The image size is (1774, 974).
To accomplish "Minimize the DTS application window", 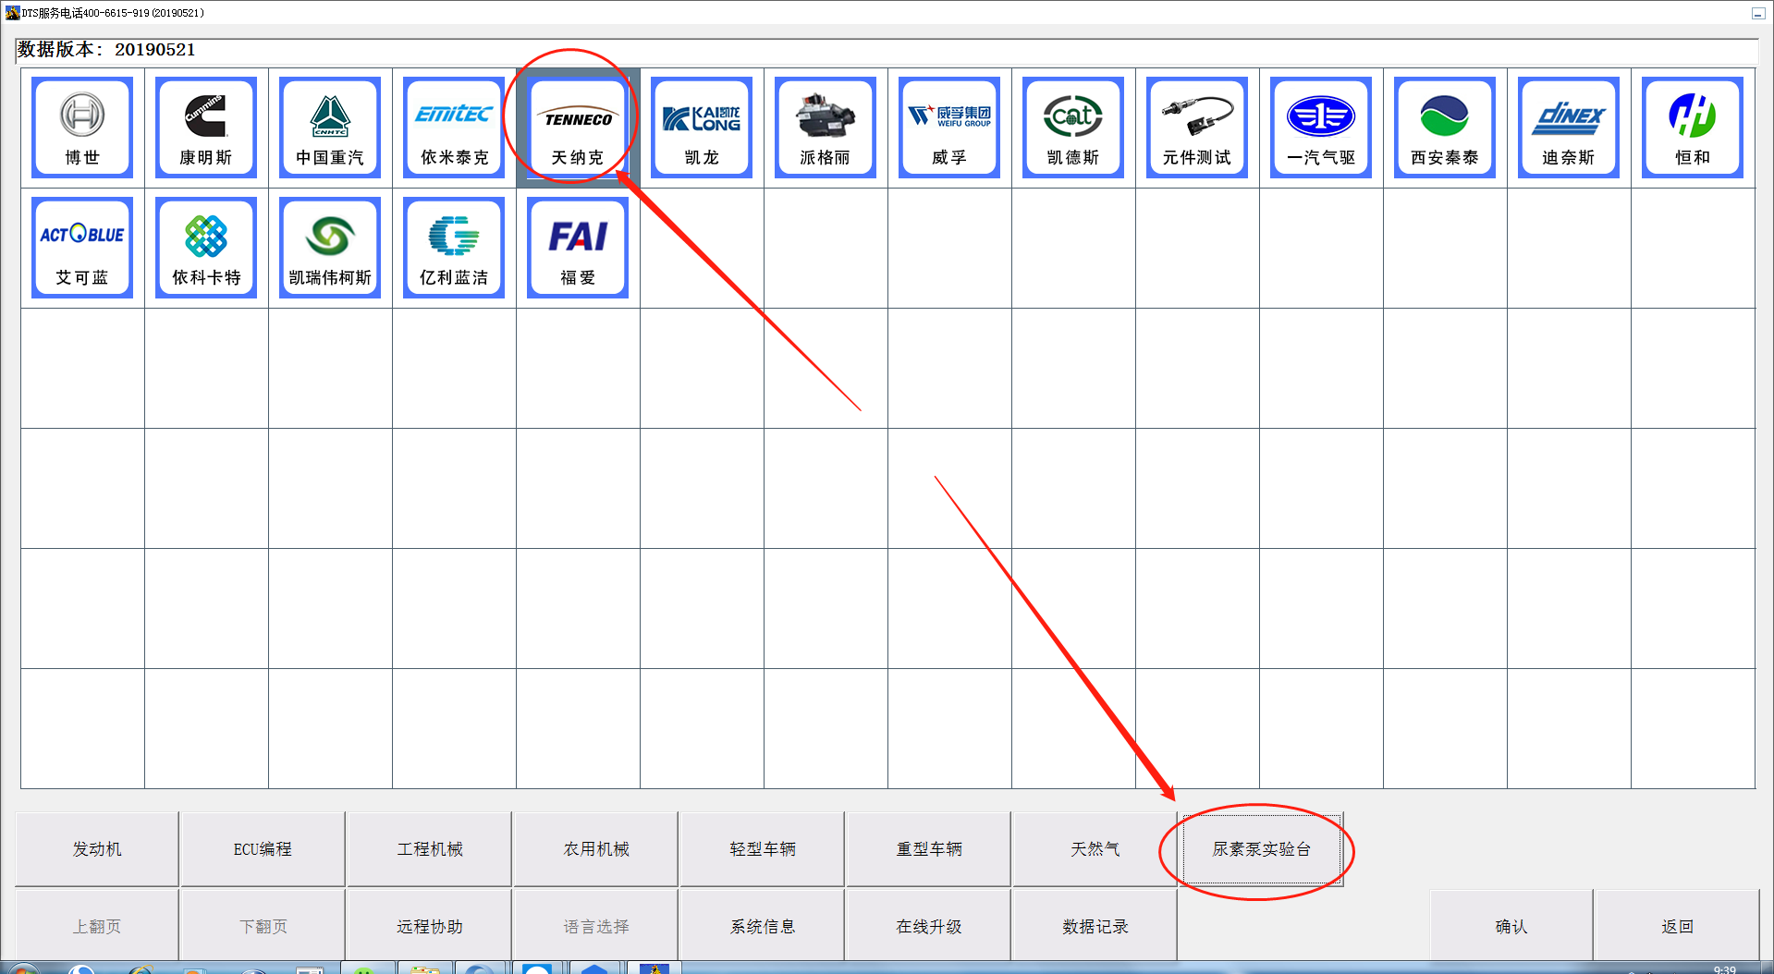I will click(x=1757, y=13).
